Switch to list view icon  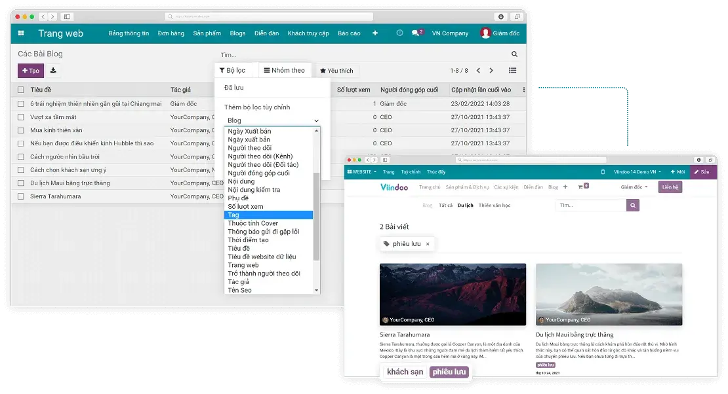coord(512,71)
